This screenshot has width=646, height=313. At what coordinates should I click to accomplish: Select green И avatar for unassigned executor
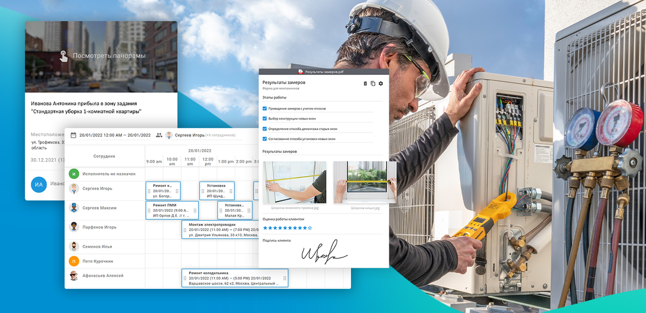(74, 173)
